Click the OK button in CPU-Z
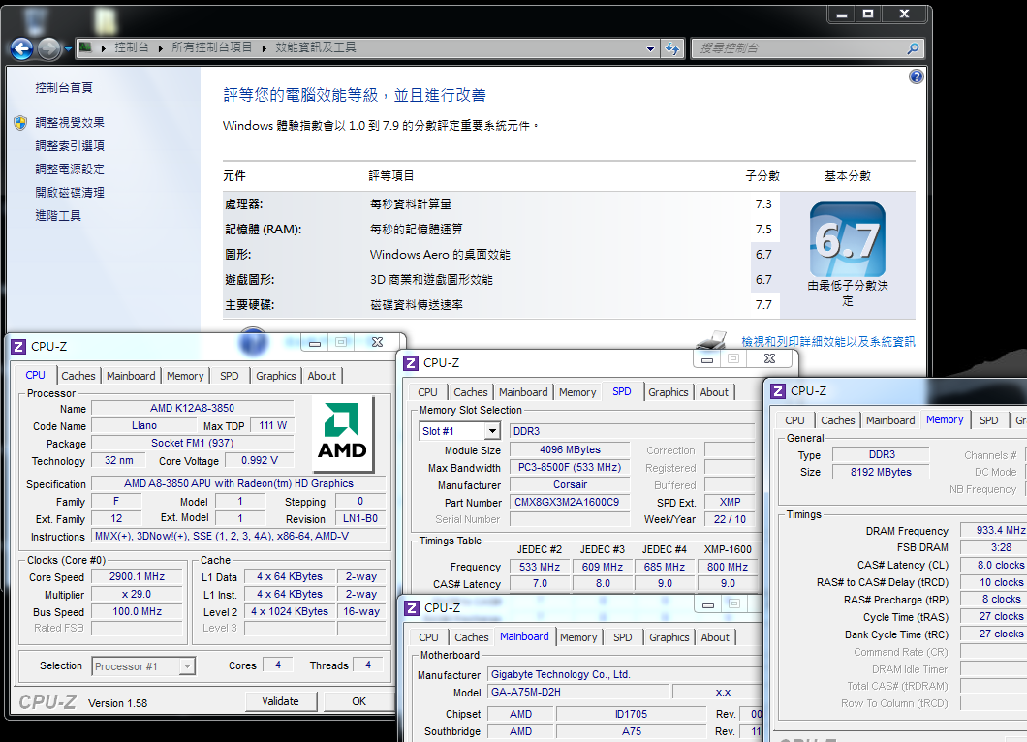Image resolution: width=1027 pixels, height=742 pixels. 358,701
